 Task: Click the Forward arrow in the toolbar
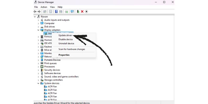tap(39, 12)
